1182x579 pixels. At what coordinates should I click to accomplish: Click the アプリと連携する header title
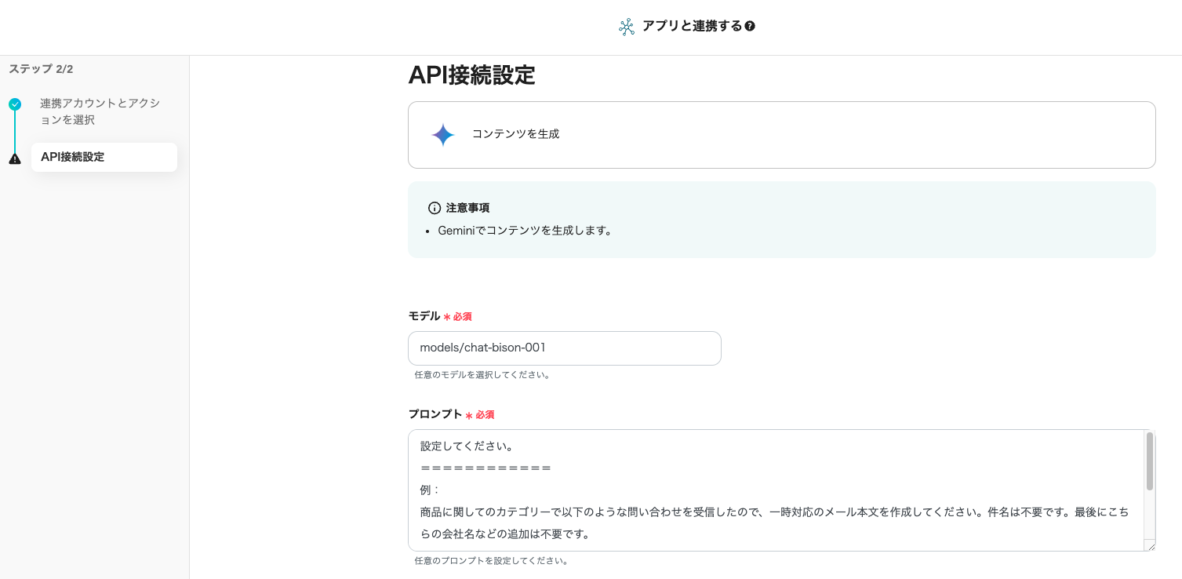pyautogui.click(x=692, y=26)
